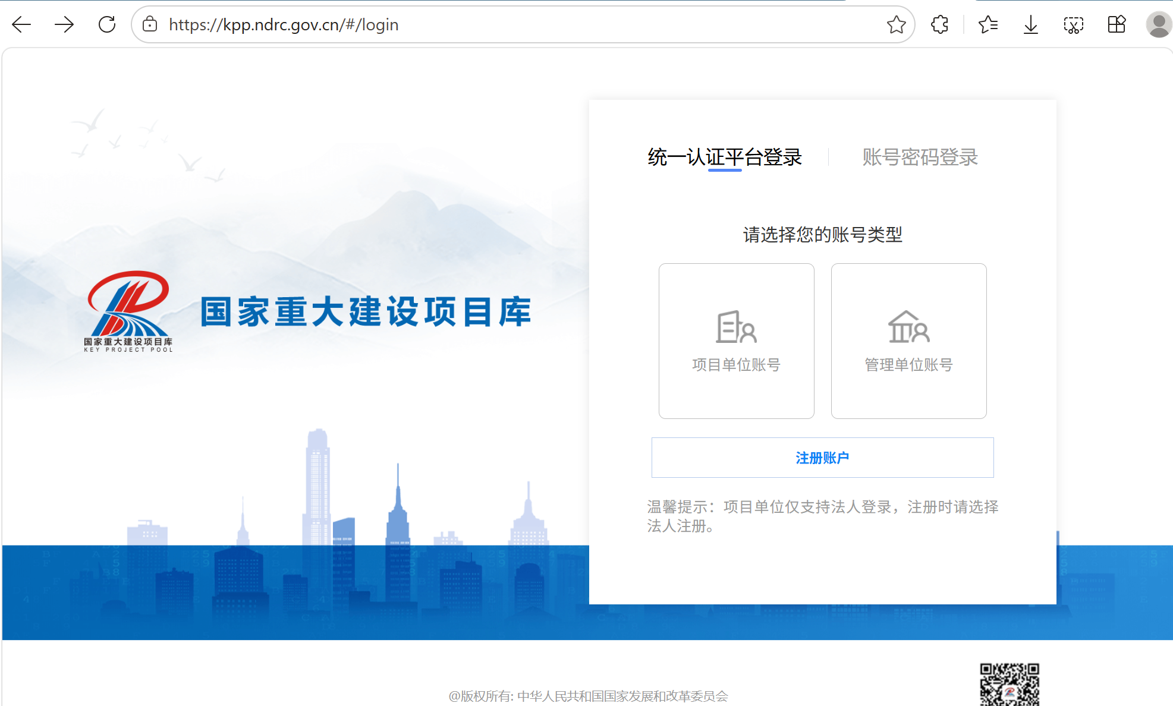
Task: Click the browser back arrow
Action: [x=21, y=24]
